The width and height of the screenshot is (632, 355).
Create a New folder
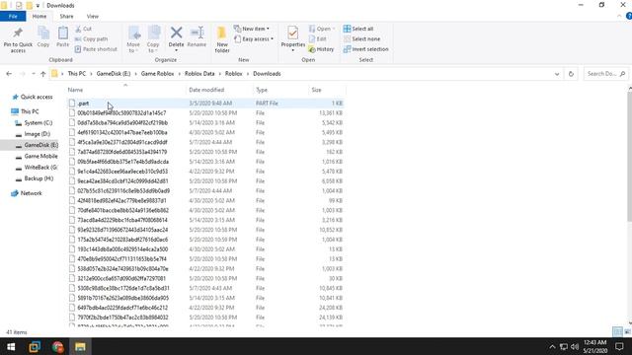point(222,39)
